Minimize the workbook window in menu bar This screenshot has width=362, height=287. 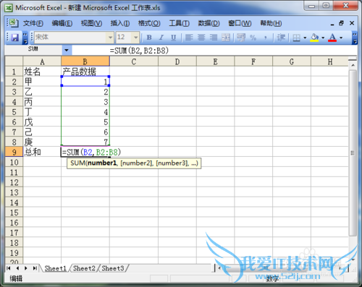332,24
